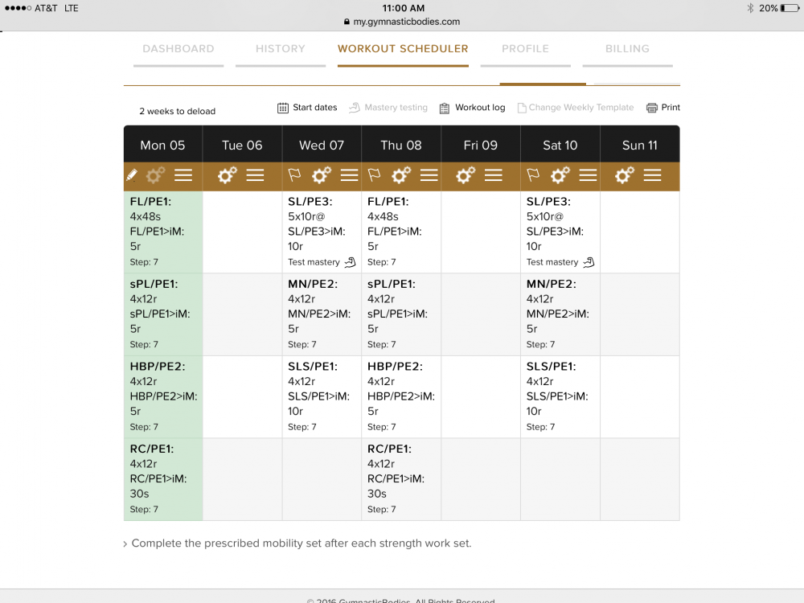The width and height of the screenshot is (804, 603).
Task: Click the flag icon under Thu 08
Action: pos(375,175)
